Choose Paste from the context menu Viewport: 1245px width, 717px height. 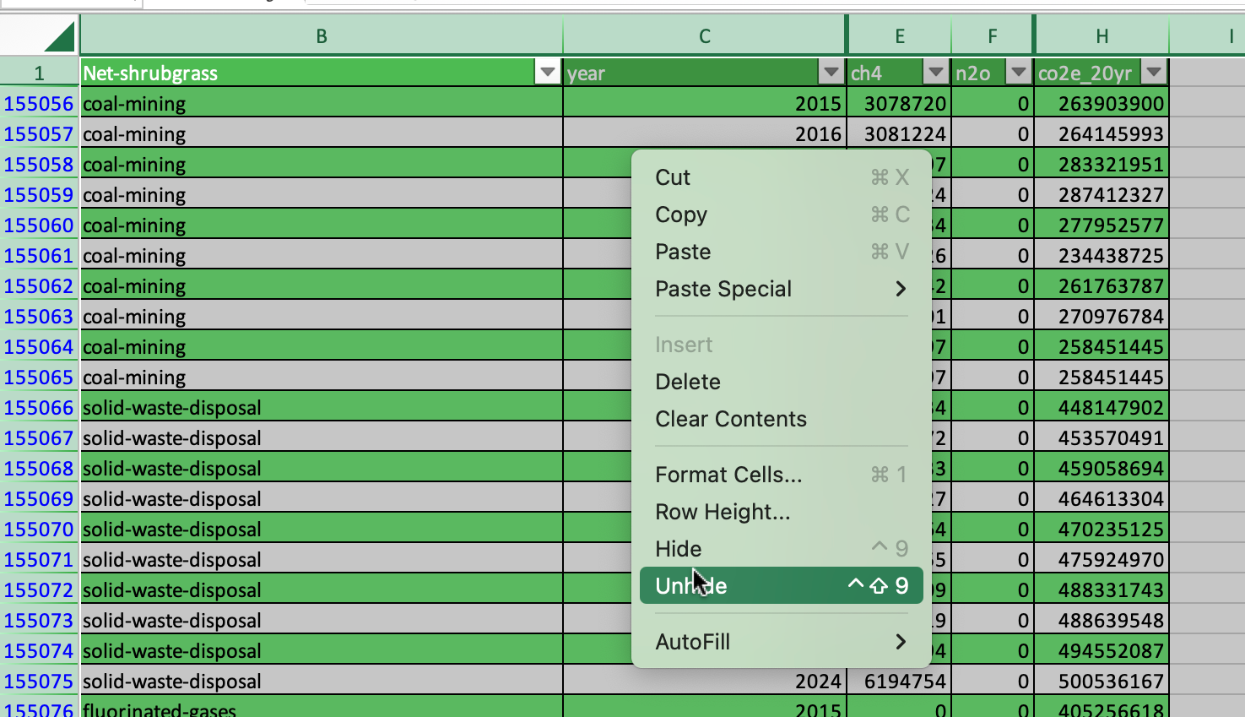[x=782, y=252]
